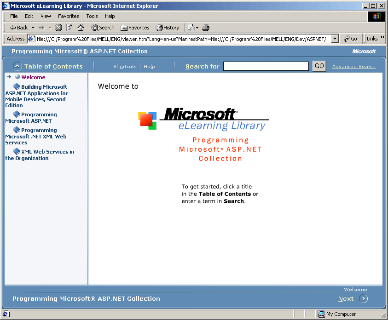Click the Address bar URL field
The image size is (388, 320).
[x=184, y=39]
